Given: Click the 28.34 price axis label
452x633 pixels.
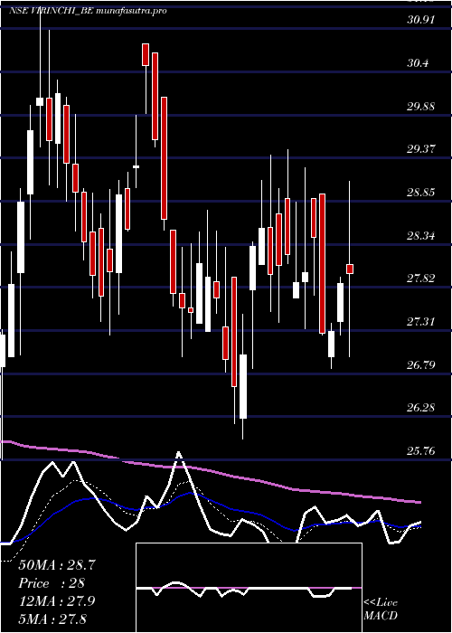Looking at the screenshot, I should (421, 235).
